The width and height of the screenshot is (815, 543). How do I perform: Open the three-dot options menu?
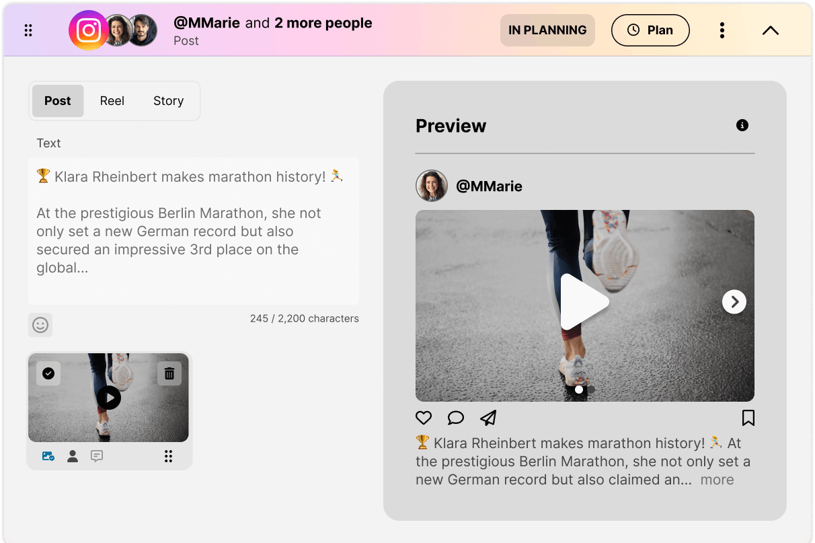tap(722, 30)
